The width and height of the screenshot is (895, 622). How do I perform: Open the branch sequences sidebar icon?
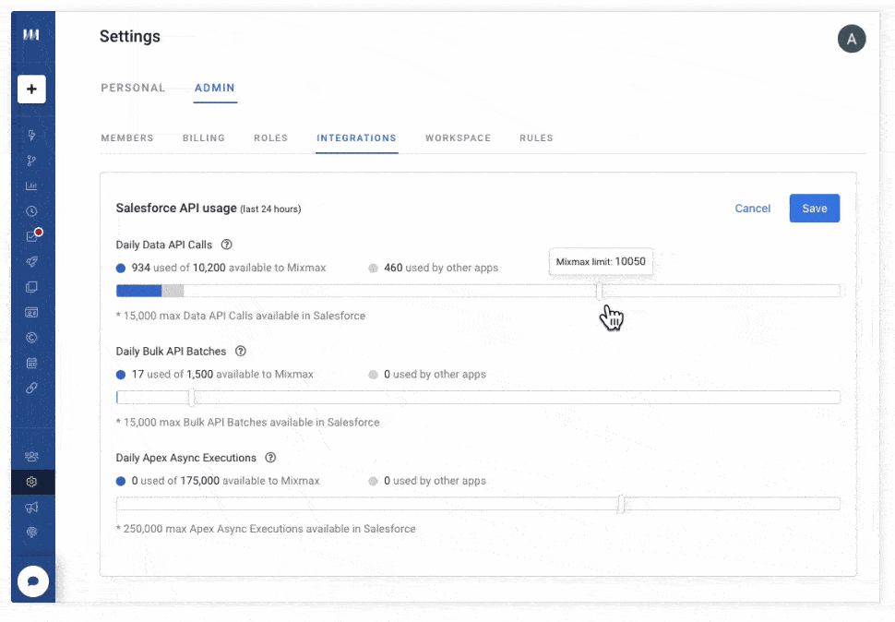pyautogui.click(x=31, y=161)
